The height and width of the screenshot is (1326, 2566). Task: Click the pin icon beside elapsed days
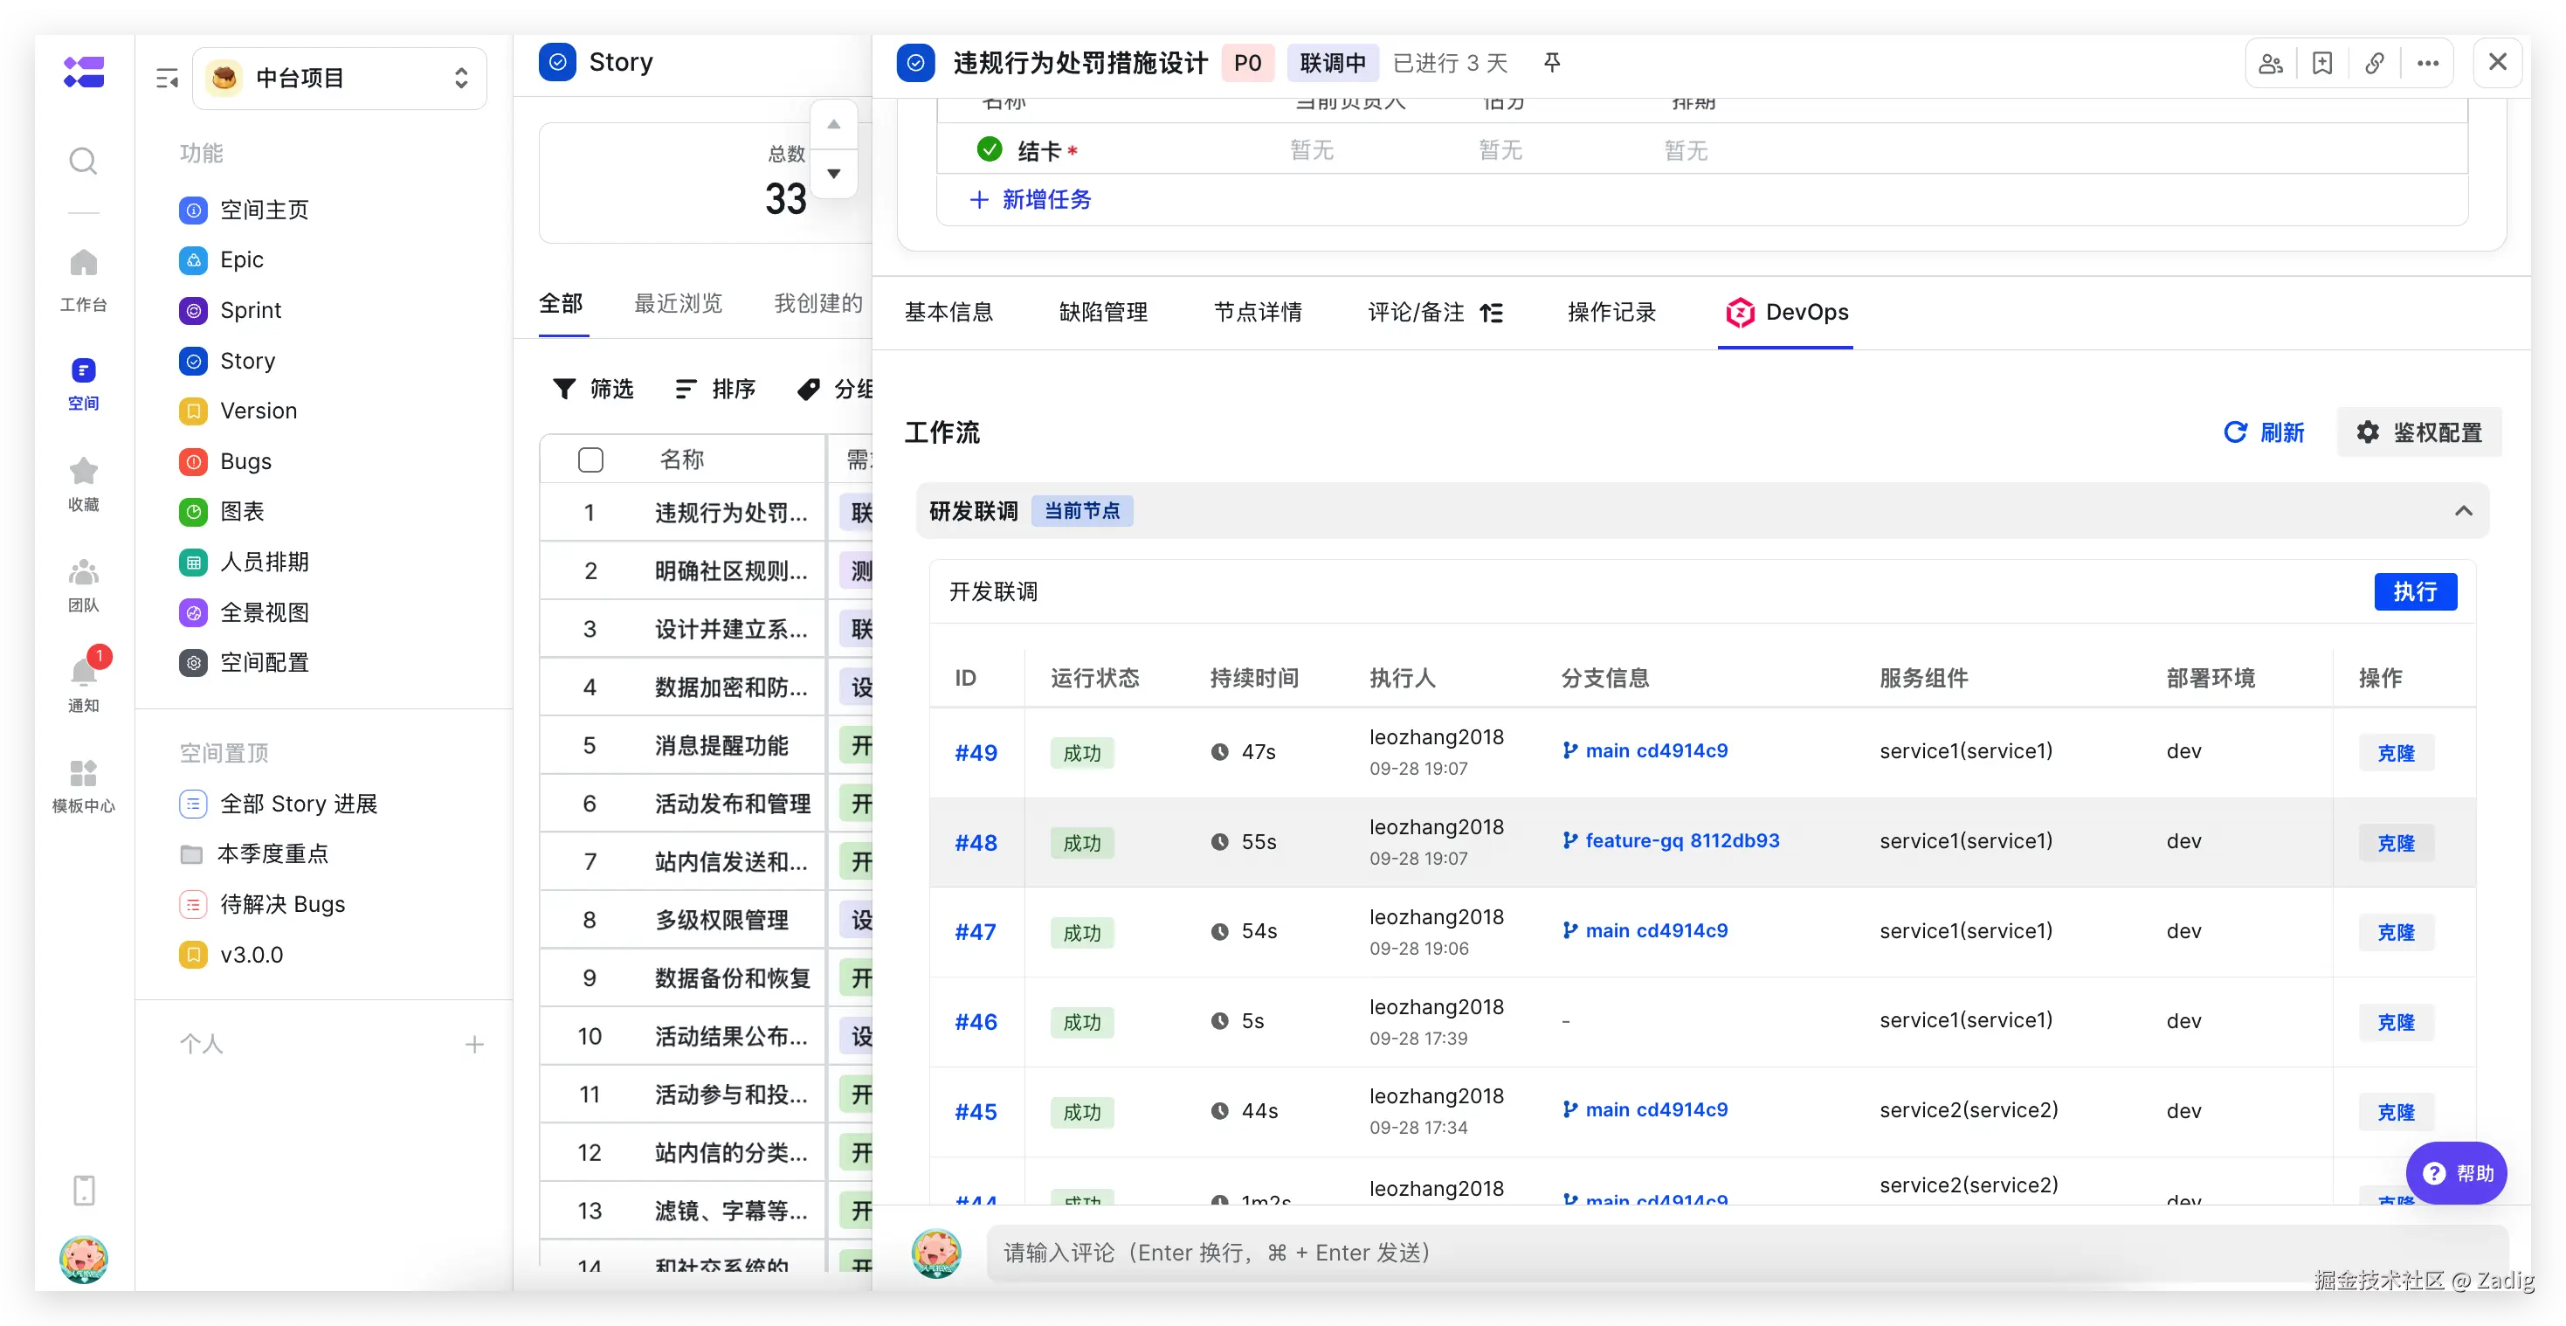coord(1551,63)
